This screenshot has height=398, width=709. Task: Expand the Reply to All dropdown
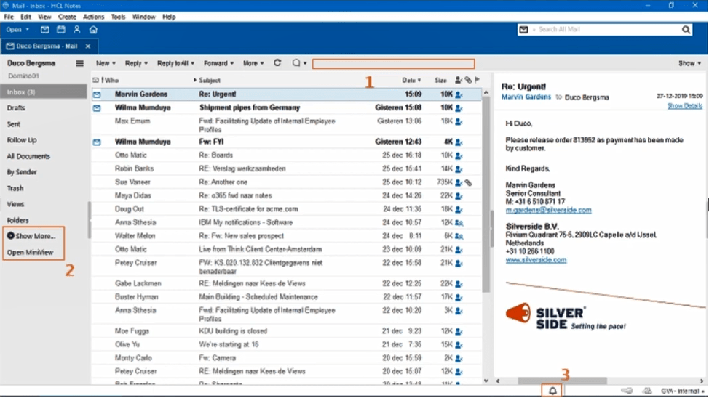176,64
